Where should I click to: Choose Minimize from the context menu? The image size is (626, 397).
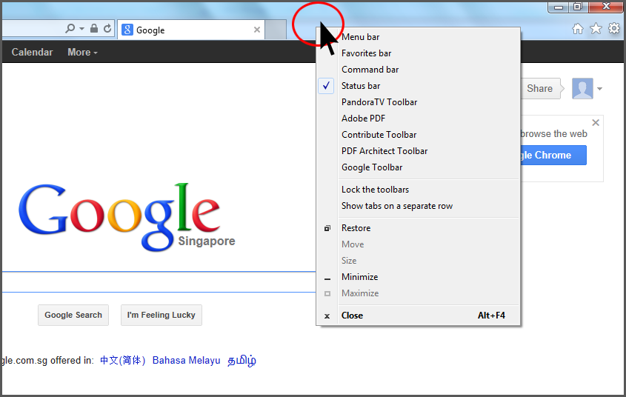(x=419, y=277)
